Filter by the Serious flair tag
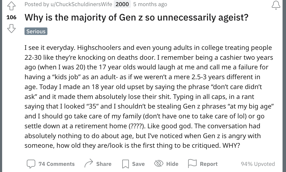286x172 pixels. coord(36,31)
